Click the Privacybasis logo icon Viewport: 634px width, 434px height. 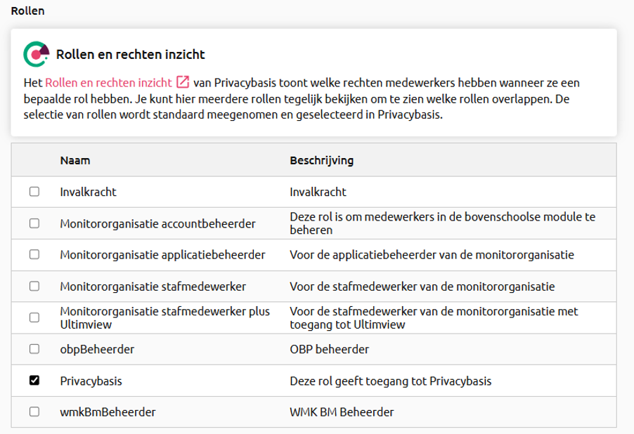37,53
